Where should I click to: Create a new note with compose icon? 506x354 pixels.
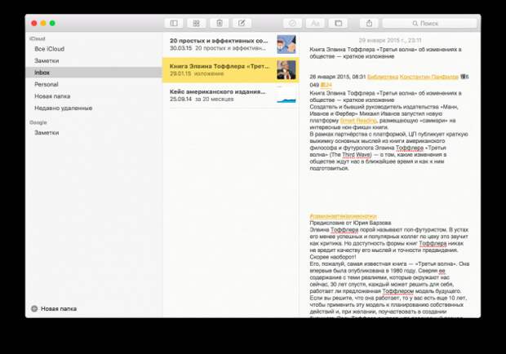pos(242,23)
